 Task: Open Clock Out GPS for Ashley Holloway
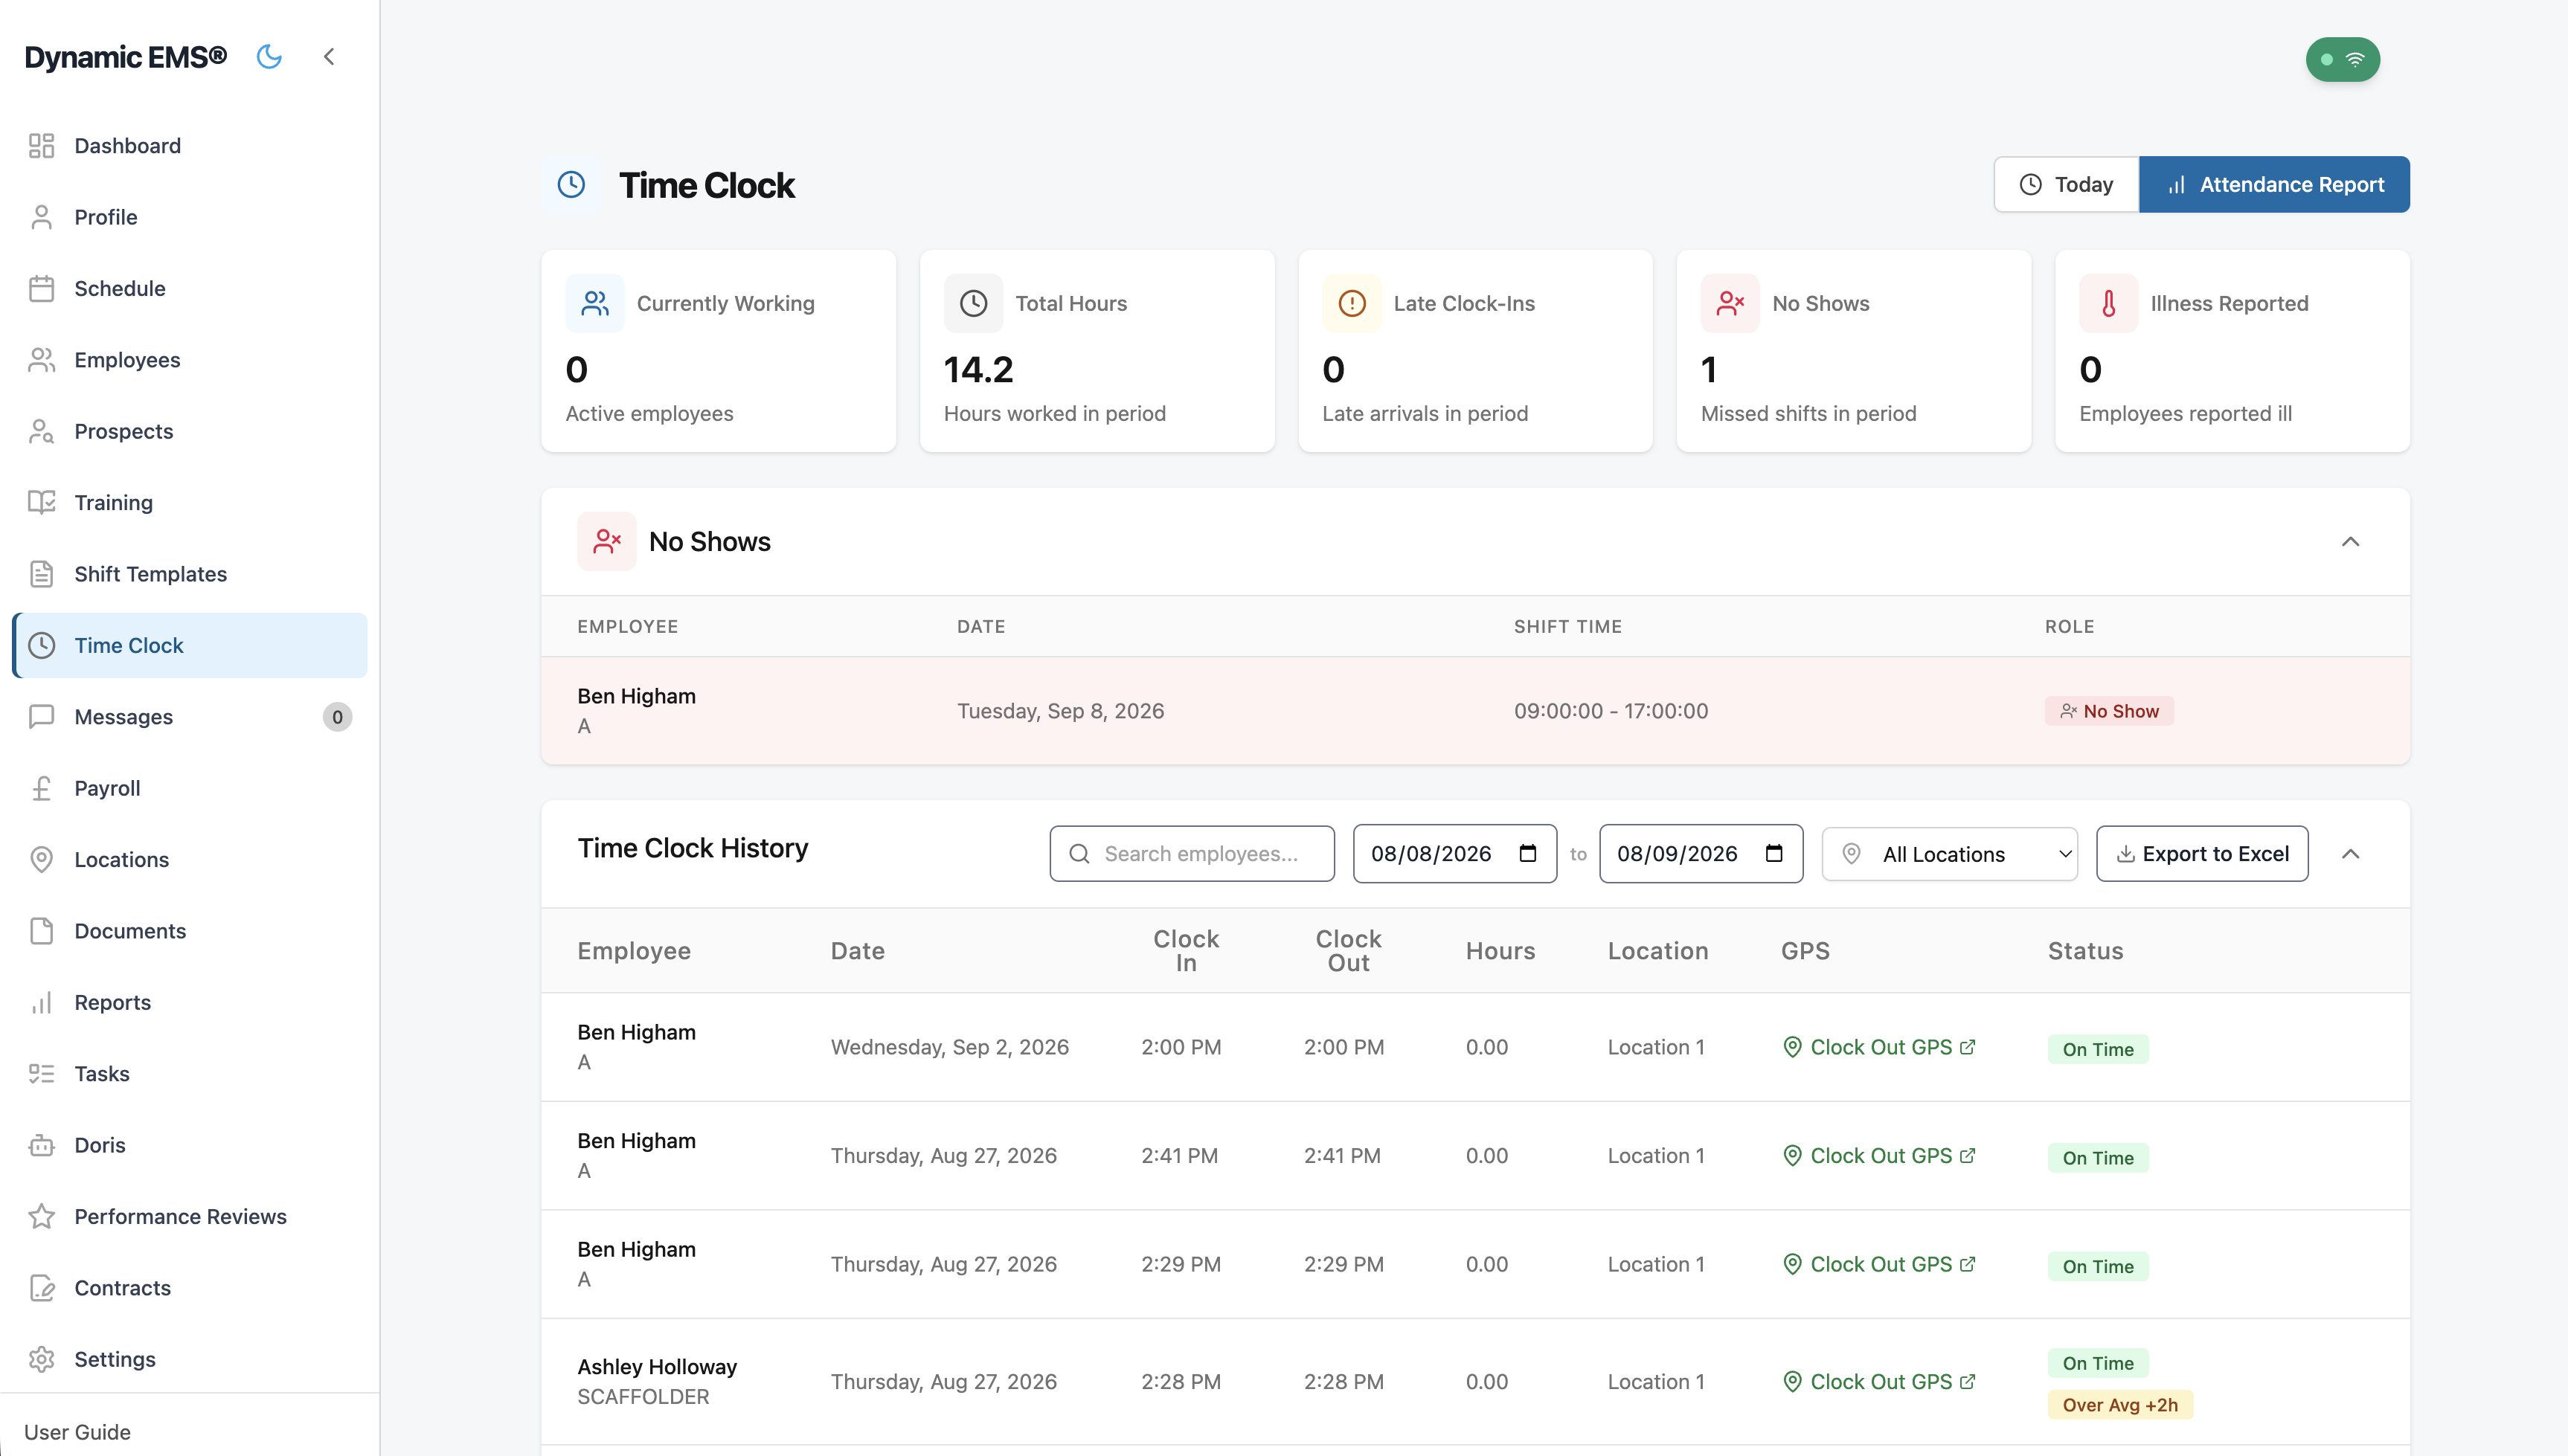[x=1878, y=1382]
